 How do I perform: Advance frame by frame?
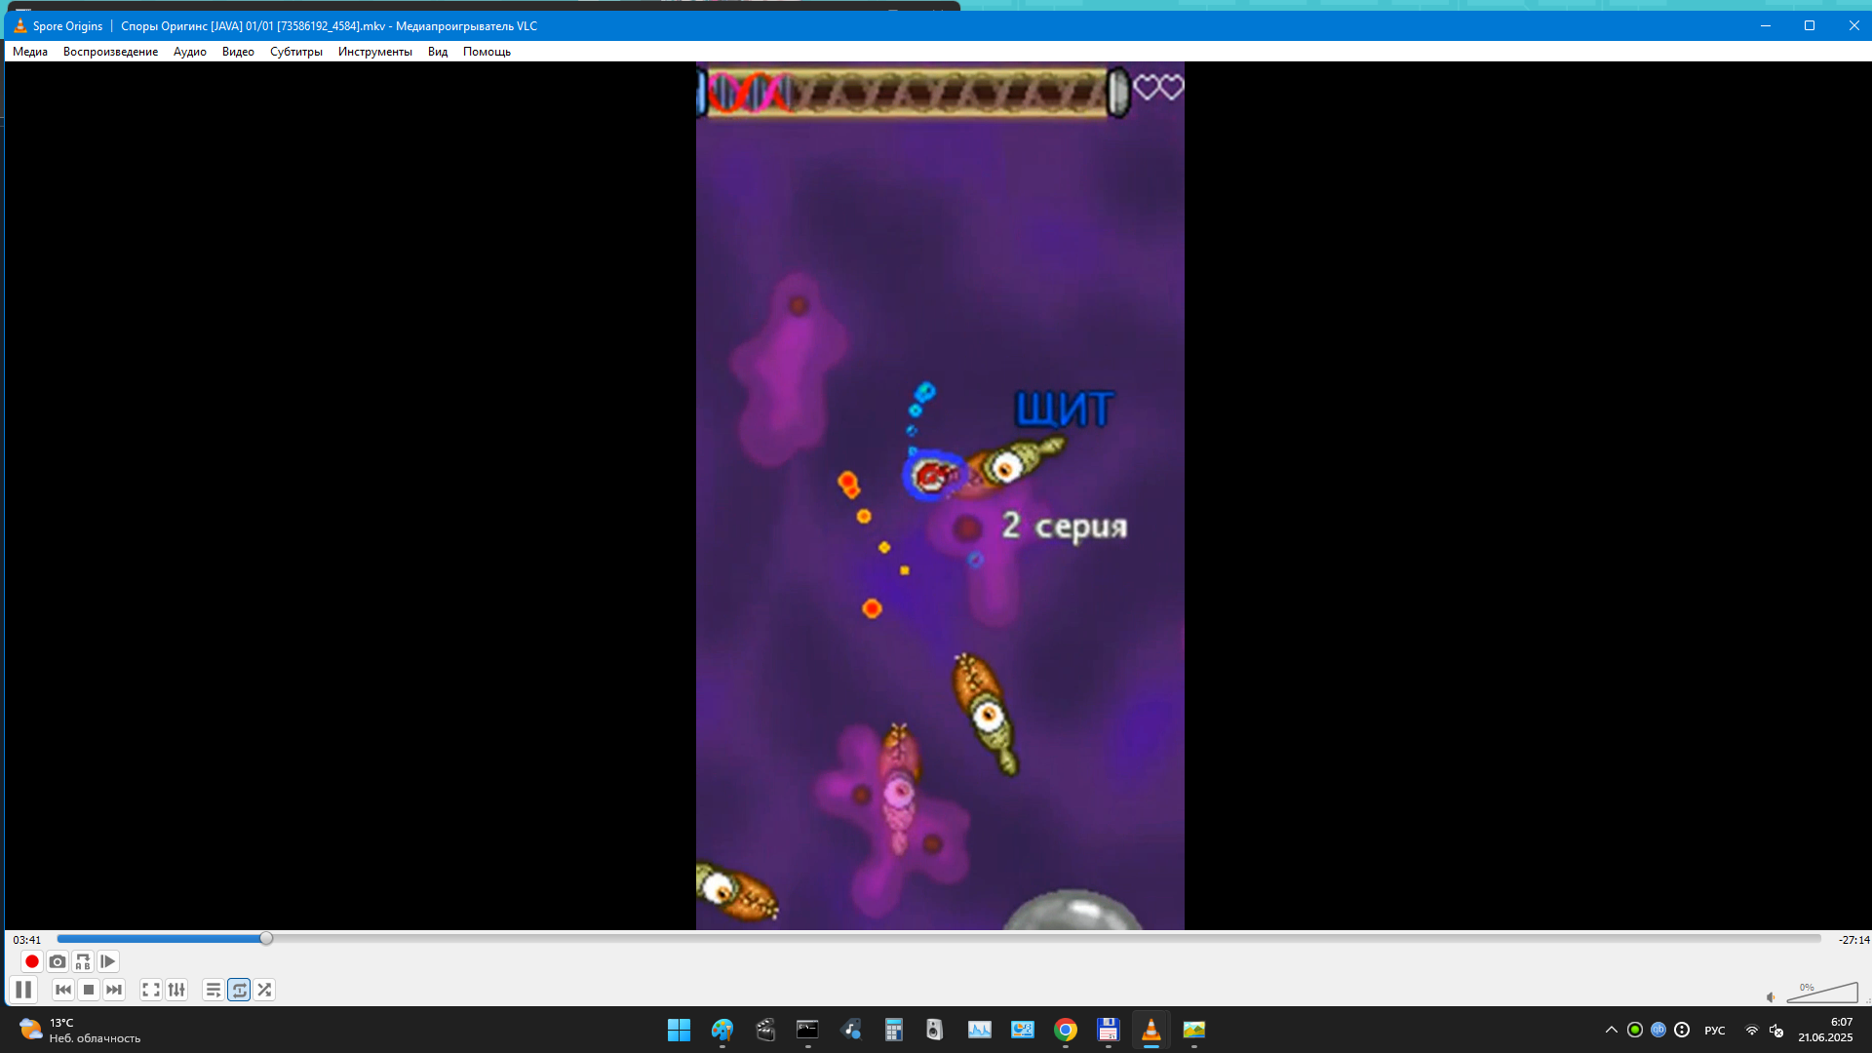tap(108, 961)
